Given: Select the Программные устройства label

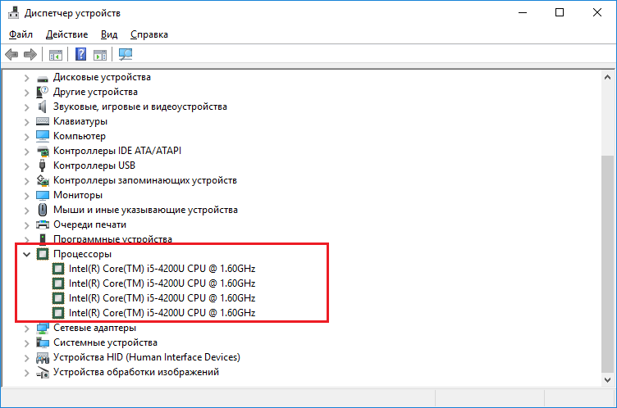Looking at the screenshot, I should pyautogui.click(x=112, y=239).
